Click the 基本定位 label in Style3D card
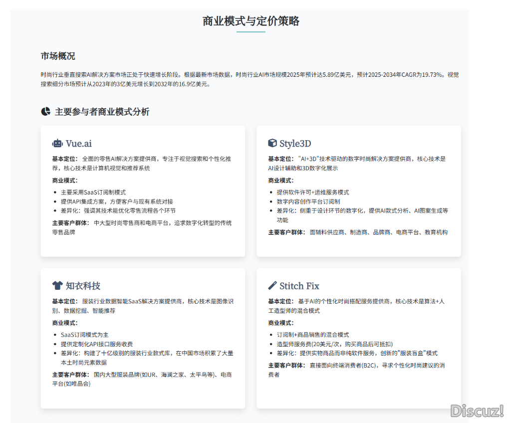Image resolution: width=512 pixels, height=423 pixels. pos(281,159)
